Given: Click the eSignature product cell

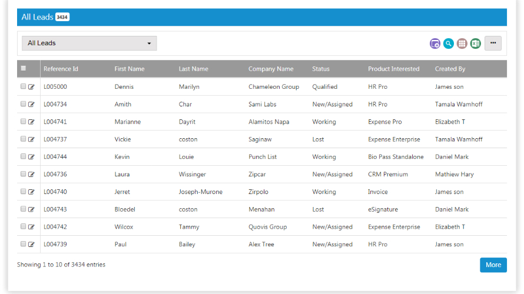Looking at the screenshot, I should [383, 209].
